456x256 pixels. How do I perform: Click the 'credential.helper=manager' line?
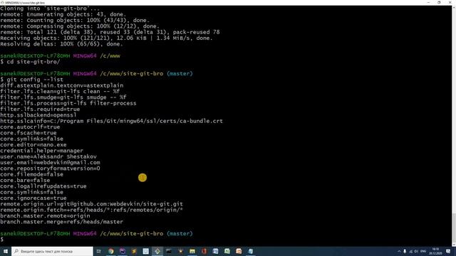[x=41, y=151]
